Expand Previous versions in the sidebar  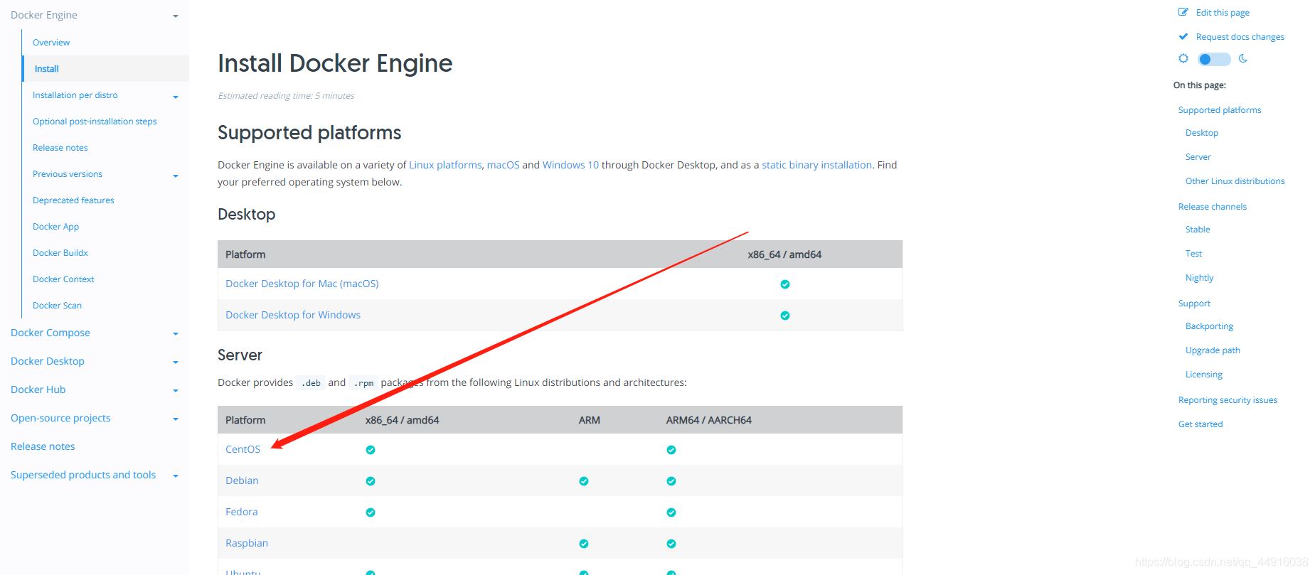click(175, 176)
